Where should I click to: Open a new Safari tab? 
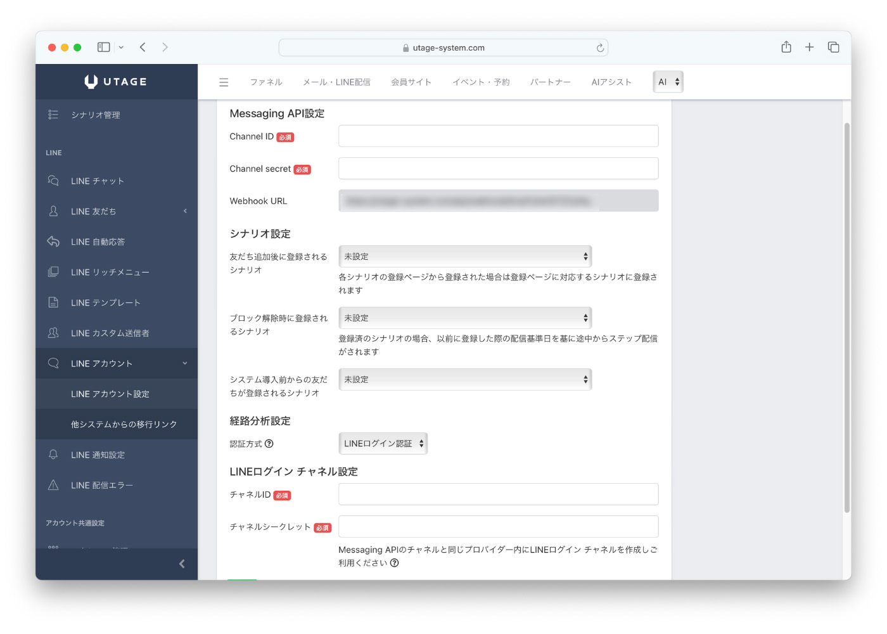[809, 47]
